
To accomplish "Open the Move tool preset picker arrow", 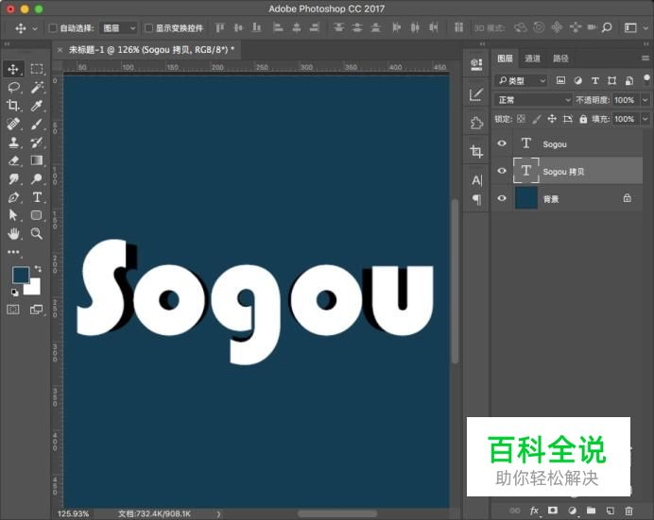I will pos(35,28).
